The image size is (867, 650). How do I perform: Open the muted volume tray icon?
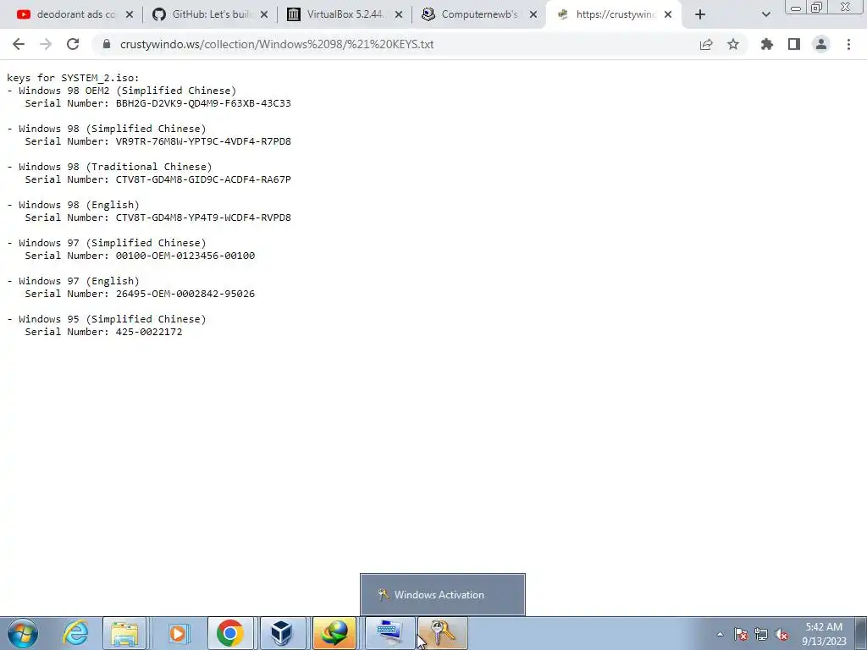(781, 634)
